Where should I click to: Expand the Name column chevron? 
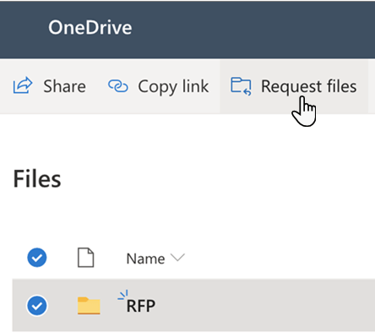coord(177,257)
